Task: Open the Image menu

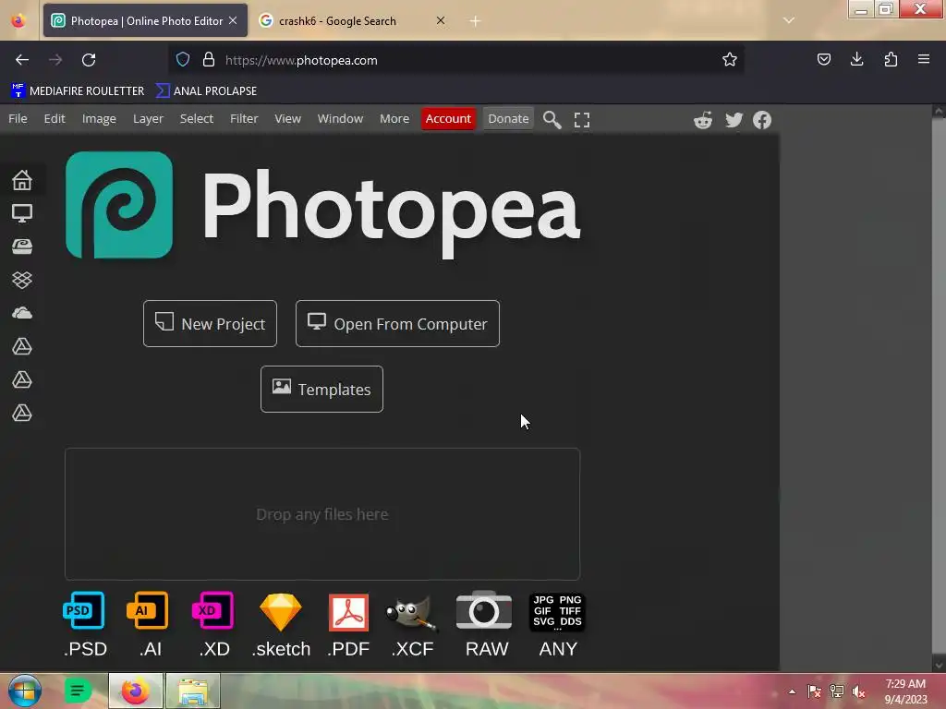Action: pyautogui.click(x=99, y=119)
